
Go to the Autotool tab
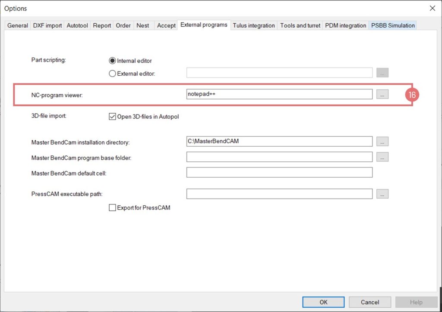coord(77,25)
